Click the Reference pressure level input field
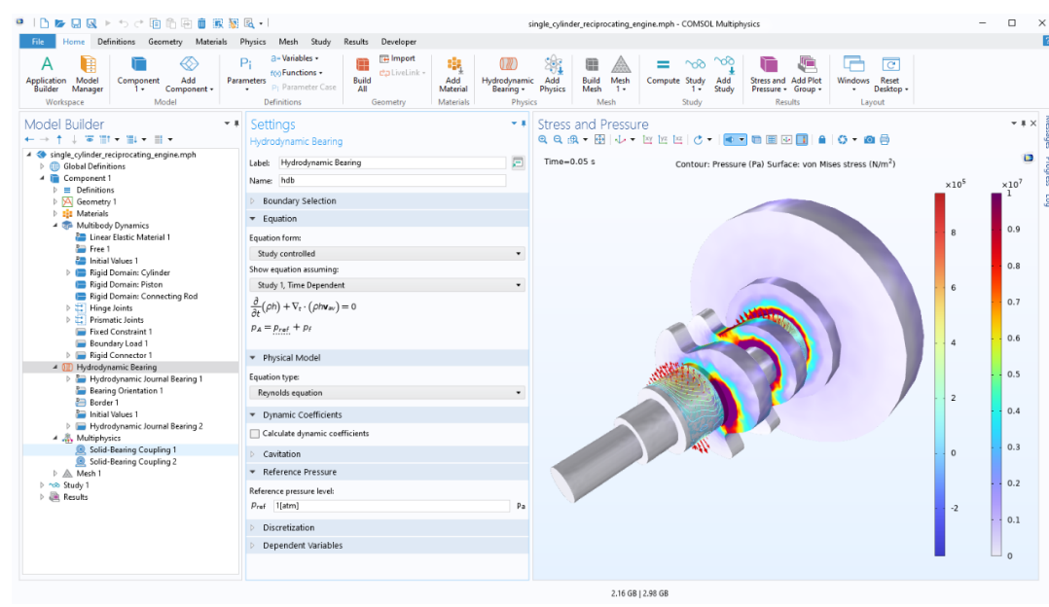This screenshot has width=1049, height=607. (392, 506)
